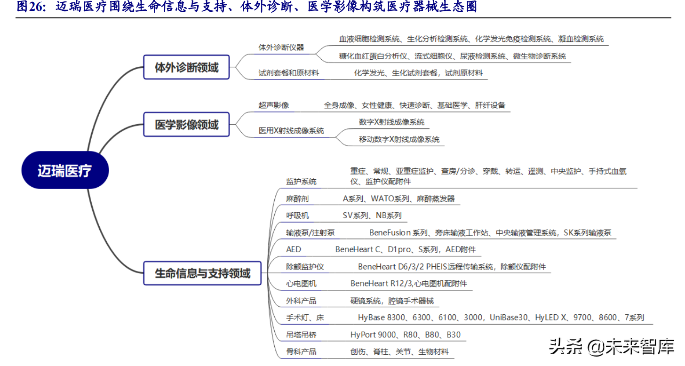Click the 数字X射线成像系统 text entry
Image resolution: width=685 pixels, height=366 pixels.
click(392, 121)
